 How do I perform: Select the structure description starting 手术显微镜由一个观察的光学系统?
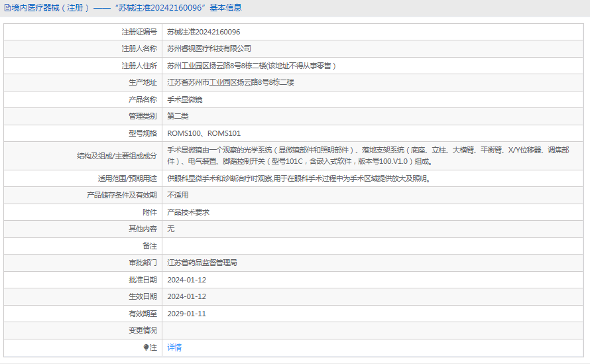coord(368,156)
